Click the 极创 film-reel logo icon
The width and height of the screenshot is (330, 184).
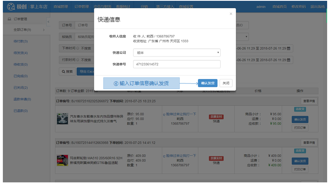tap(10, 7)
